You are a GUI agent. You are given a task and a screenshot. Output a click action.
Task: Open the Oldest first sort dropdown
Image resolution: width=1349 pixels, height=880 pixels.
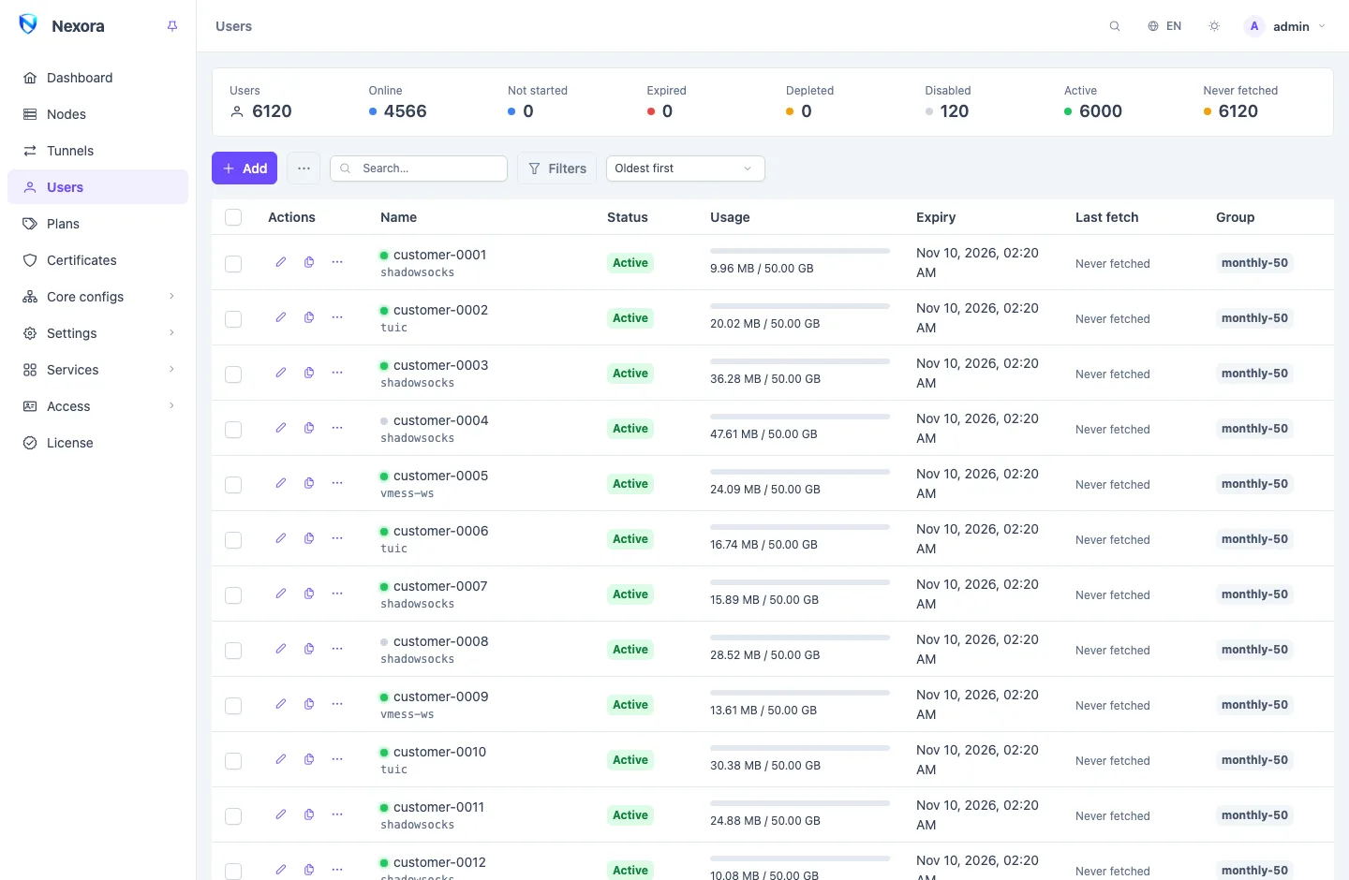pos(686,169)
